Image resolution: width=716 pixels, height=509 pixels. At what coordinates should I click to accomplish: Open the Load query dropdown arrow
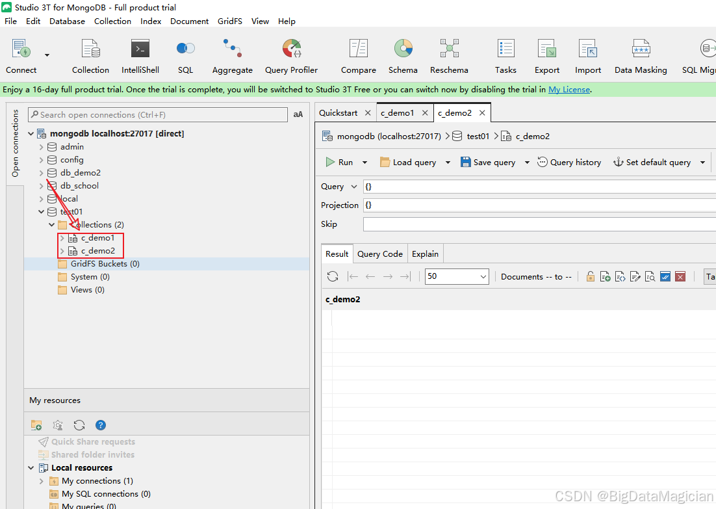click(x=448, y=163)
